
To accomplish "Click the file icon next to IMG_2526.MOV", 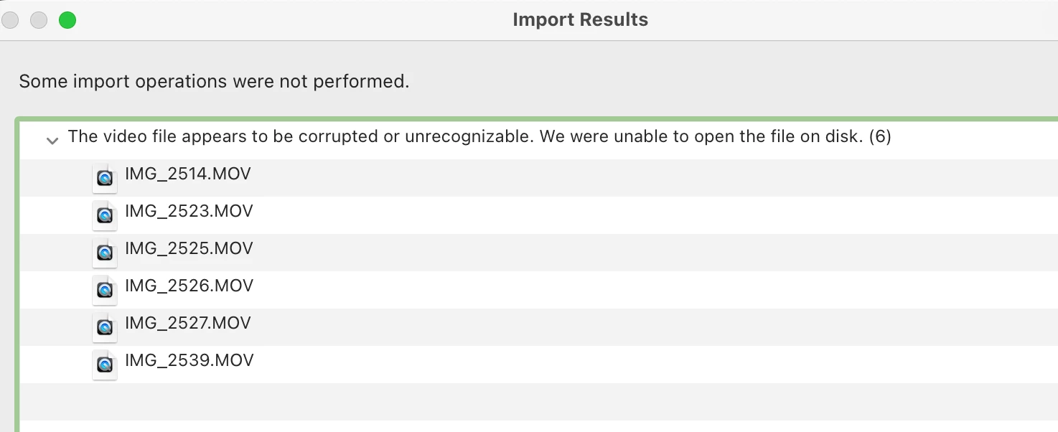I will pyautogui.click(x=105, y=289).
